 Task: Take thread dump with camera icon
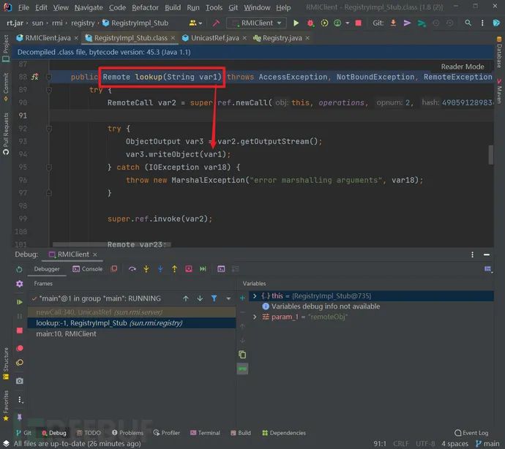point(19,381)
